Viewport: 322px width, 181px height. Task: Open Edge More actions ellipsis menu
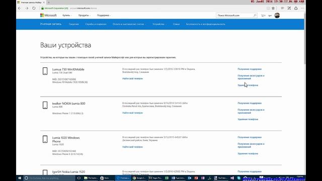pyautogui.click(x=302, y=8)
